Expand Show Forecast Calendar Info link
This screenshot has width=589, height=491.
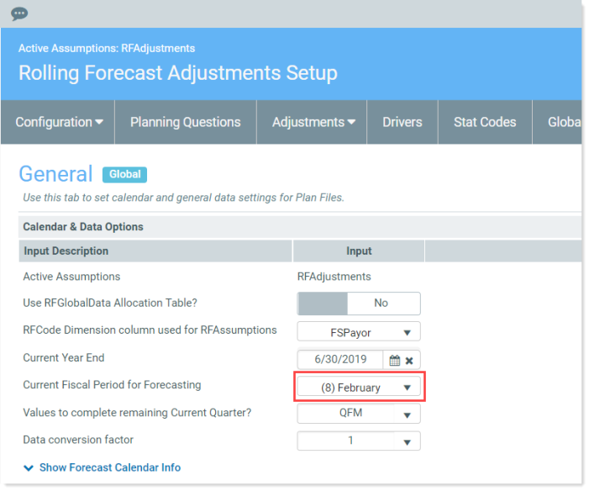click(x=110, y=467)
